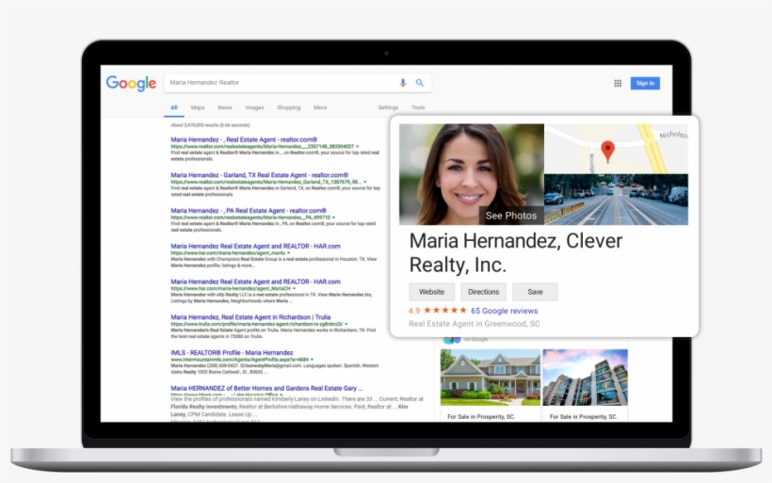The width and height of the screenshot is (772, 483).
Task: Expand dropdown arrow beside first realtor.com URL
Action: [x=358, y=147]
